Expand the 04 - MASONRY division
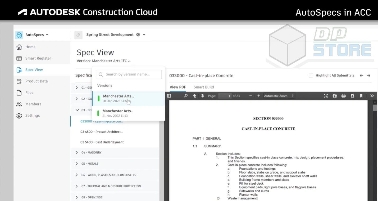 pos(77,152)
